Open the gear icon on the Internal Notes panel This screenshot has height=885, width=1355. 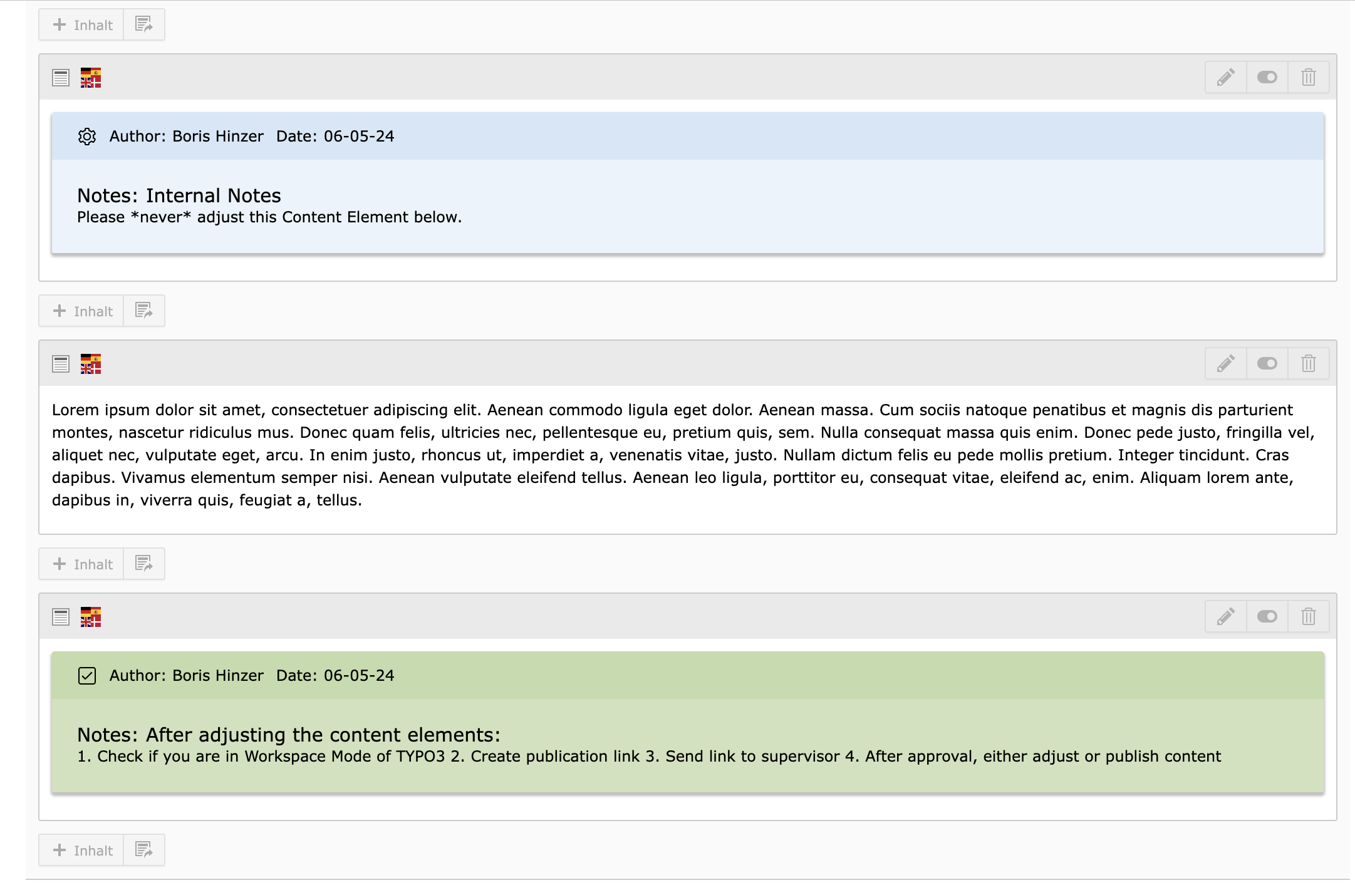tap(87, 136)
